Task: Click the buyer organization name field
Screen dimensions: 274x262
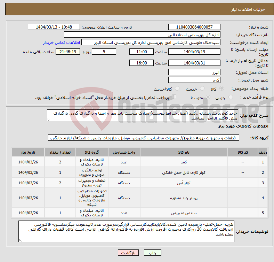Action: click(142, 35)
